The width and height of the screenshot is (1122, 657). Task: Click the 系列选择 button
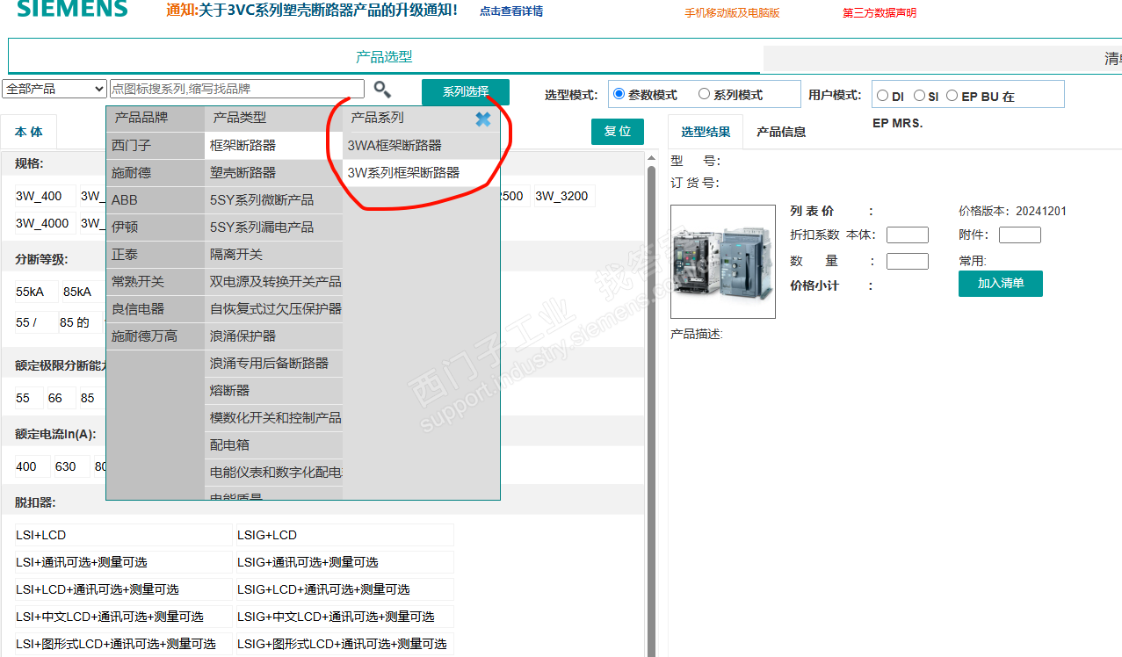click(x=466, y=91)
